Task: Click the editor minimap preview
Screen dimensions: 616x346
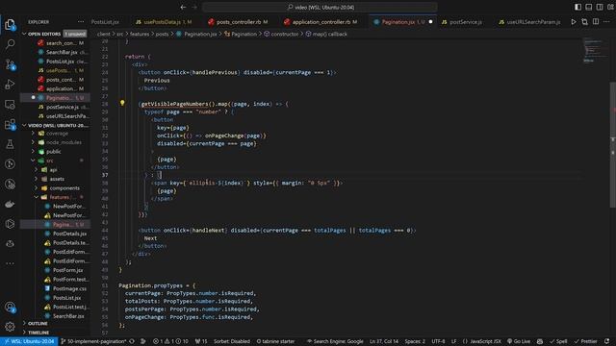Action: 595,50
